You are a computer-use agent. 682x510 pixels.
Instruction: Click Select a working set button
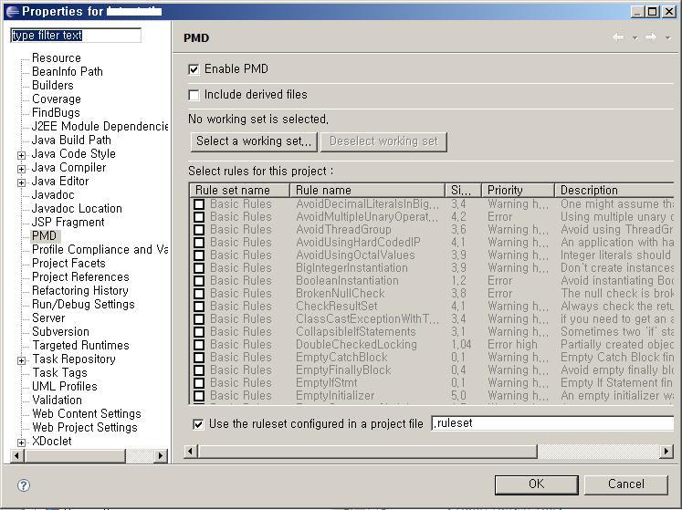pyautogui.click(x=254, y=141)
